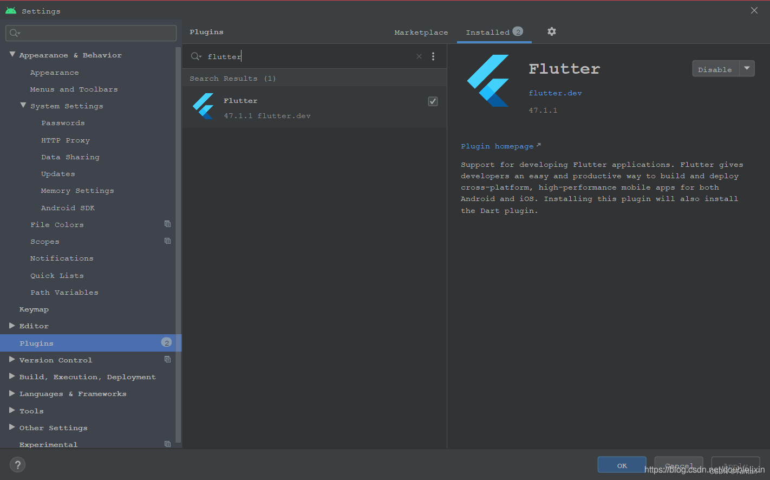
Task: Click project-level icon beside Experimental
Action: coord(168,444)
